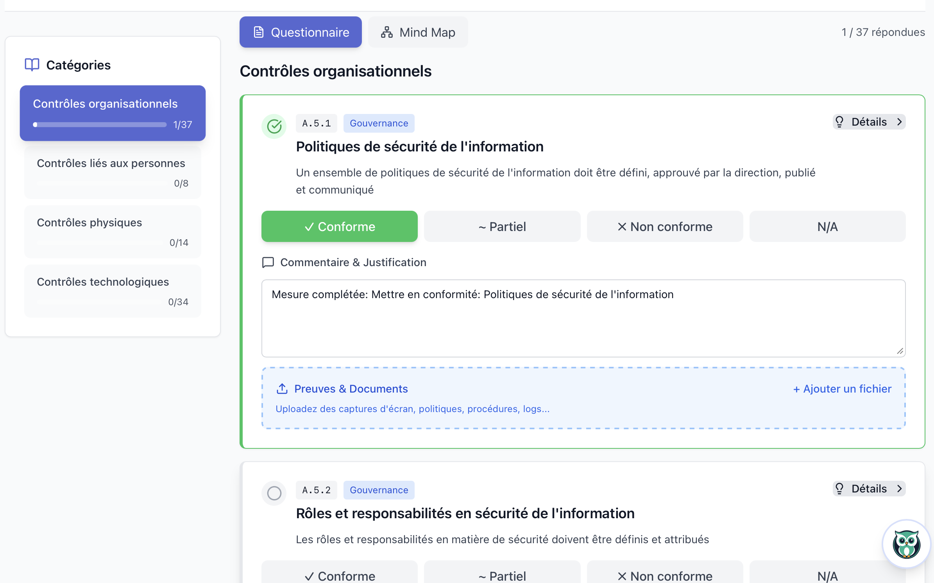The width and height of the screenshot is (934, 583).
Task: Switch to the Mind Map tab
Action: coord(418,32)
